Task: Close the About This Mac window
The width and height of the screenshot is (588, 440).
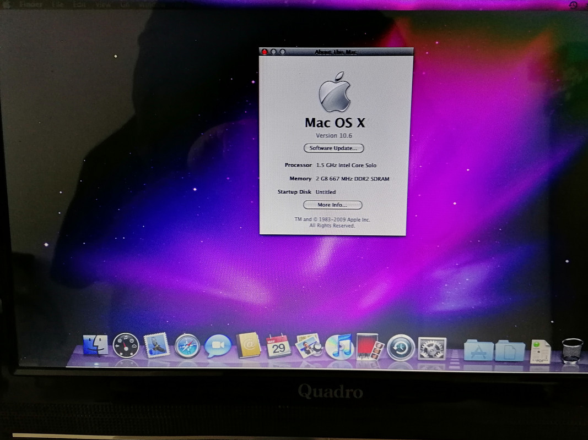Action: (265, 52)
